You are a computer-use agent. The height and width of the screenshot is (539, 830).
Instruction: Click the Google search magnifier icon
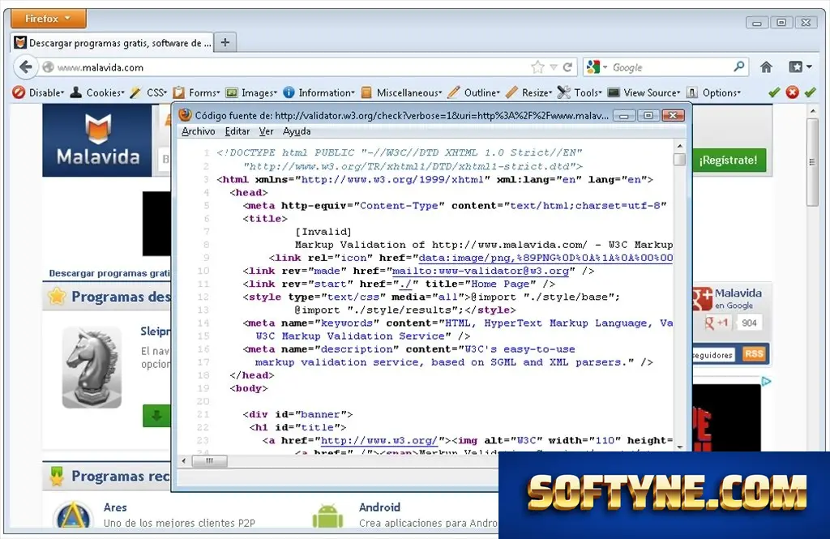coord(739,66)
